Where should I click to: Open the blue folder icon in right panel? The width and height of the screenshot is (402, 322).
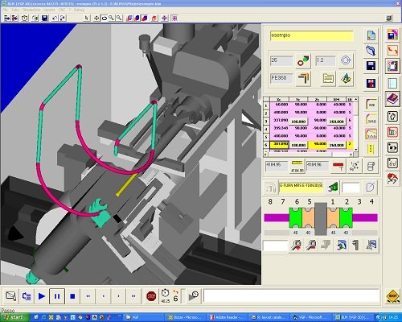pyautogui.click(x=371, y=50)
